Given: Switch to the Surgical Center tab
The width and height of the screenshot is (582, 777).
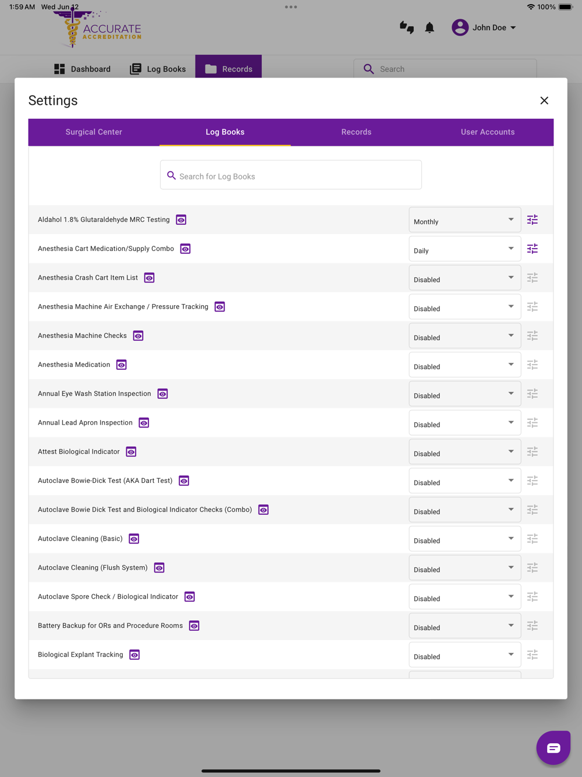Looking at the screenshot, I should 94,132.
